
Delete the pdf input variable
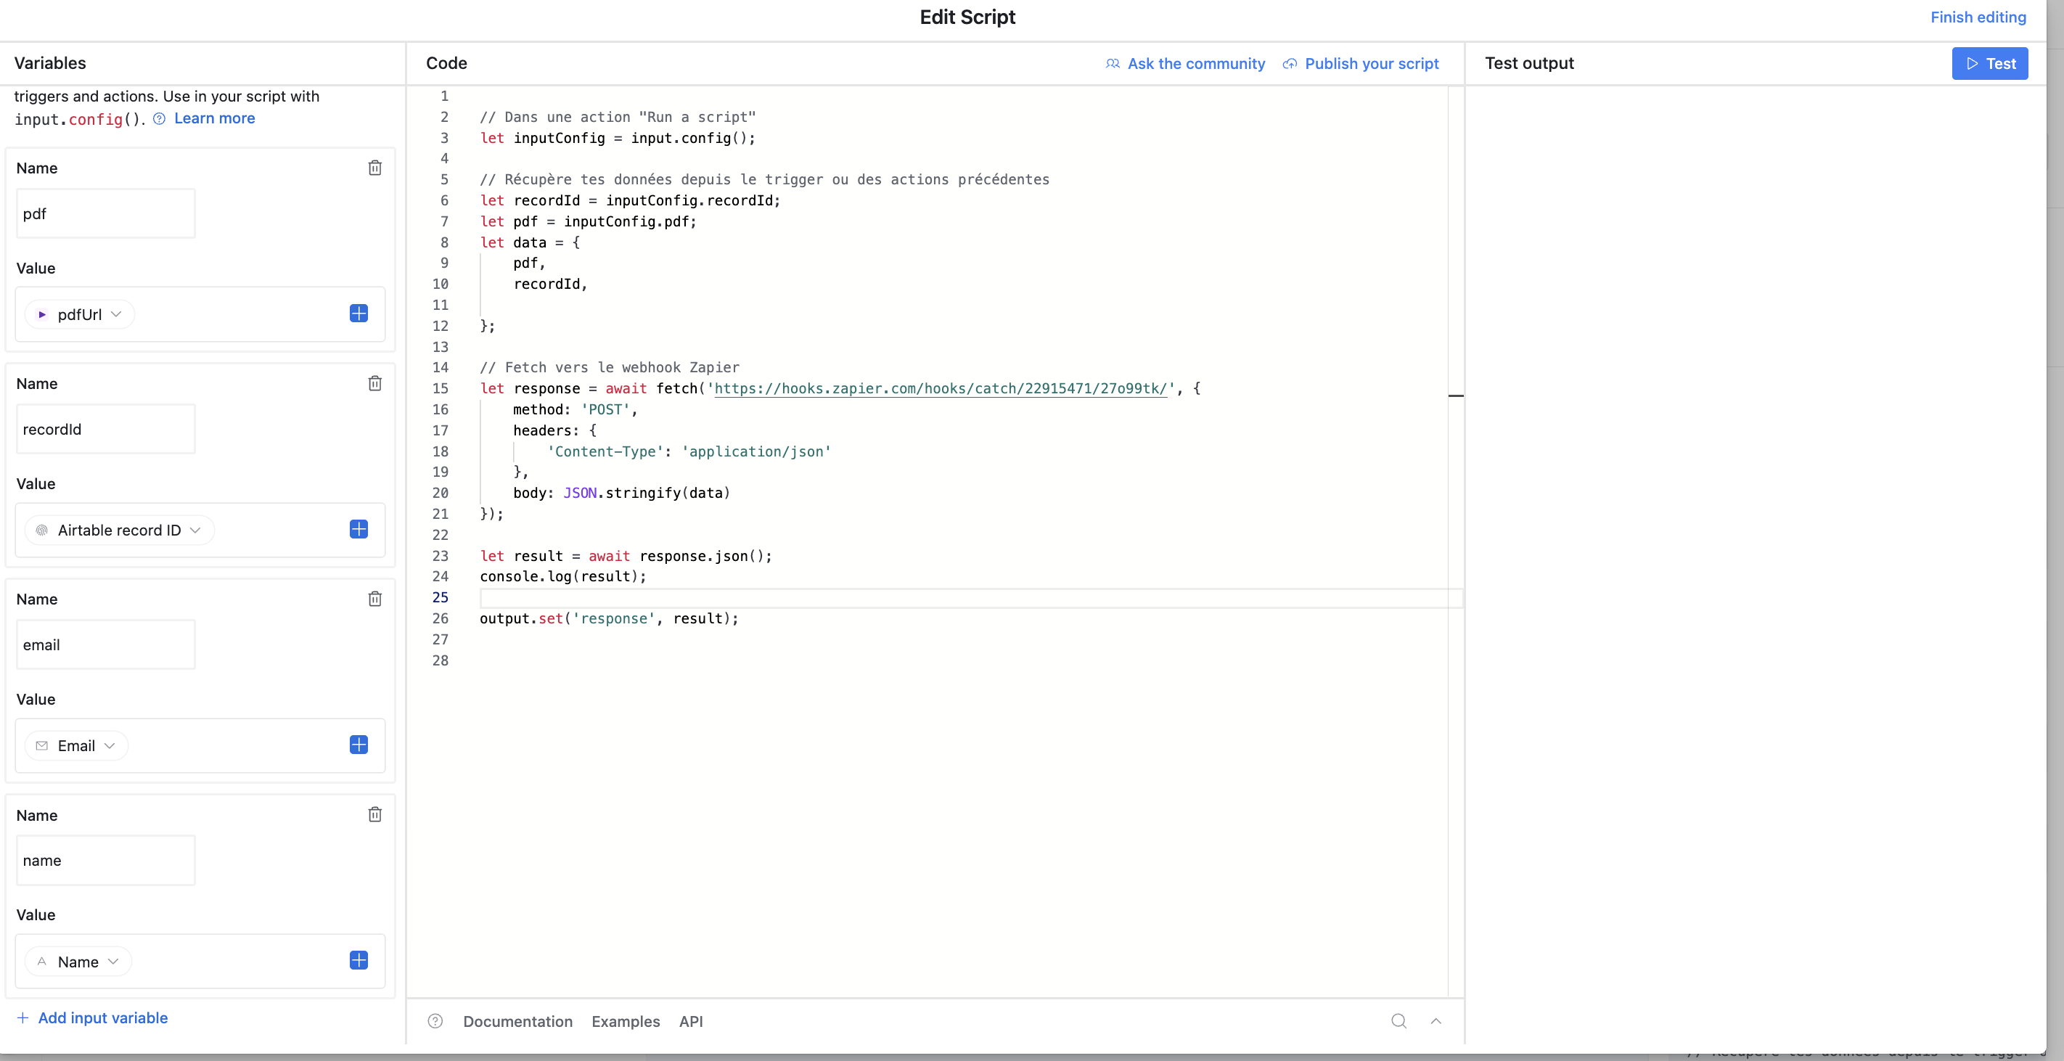[374, 168]
